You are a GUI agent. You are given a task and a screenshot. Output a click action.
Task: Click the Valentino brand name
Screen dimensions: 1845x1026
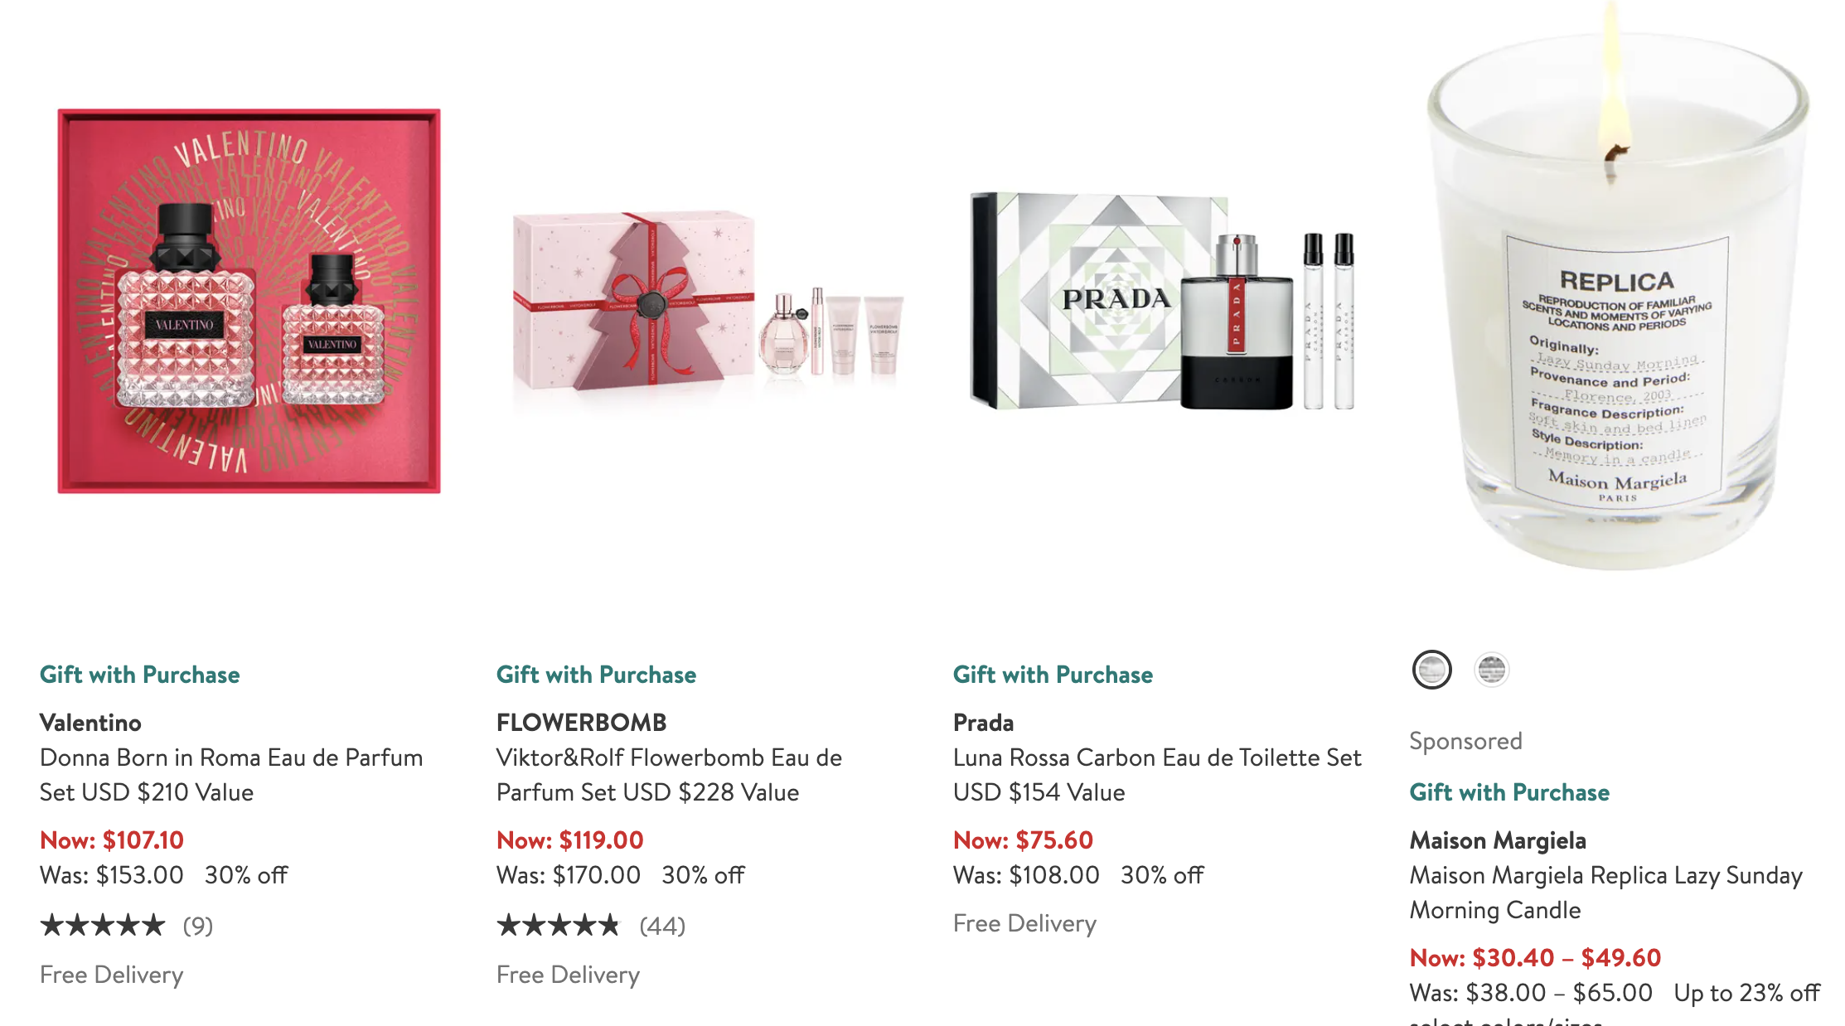point(90,723)
